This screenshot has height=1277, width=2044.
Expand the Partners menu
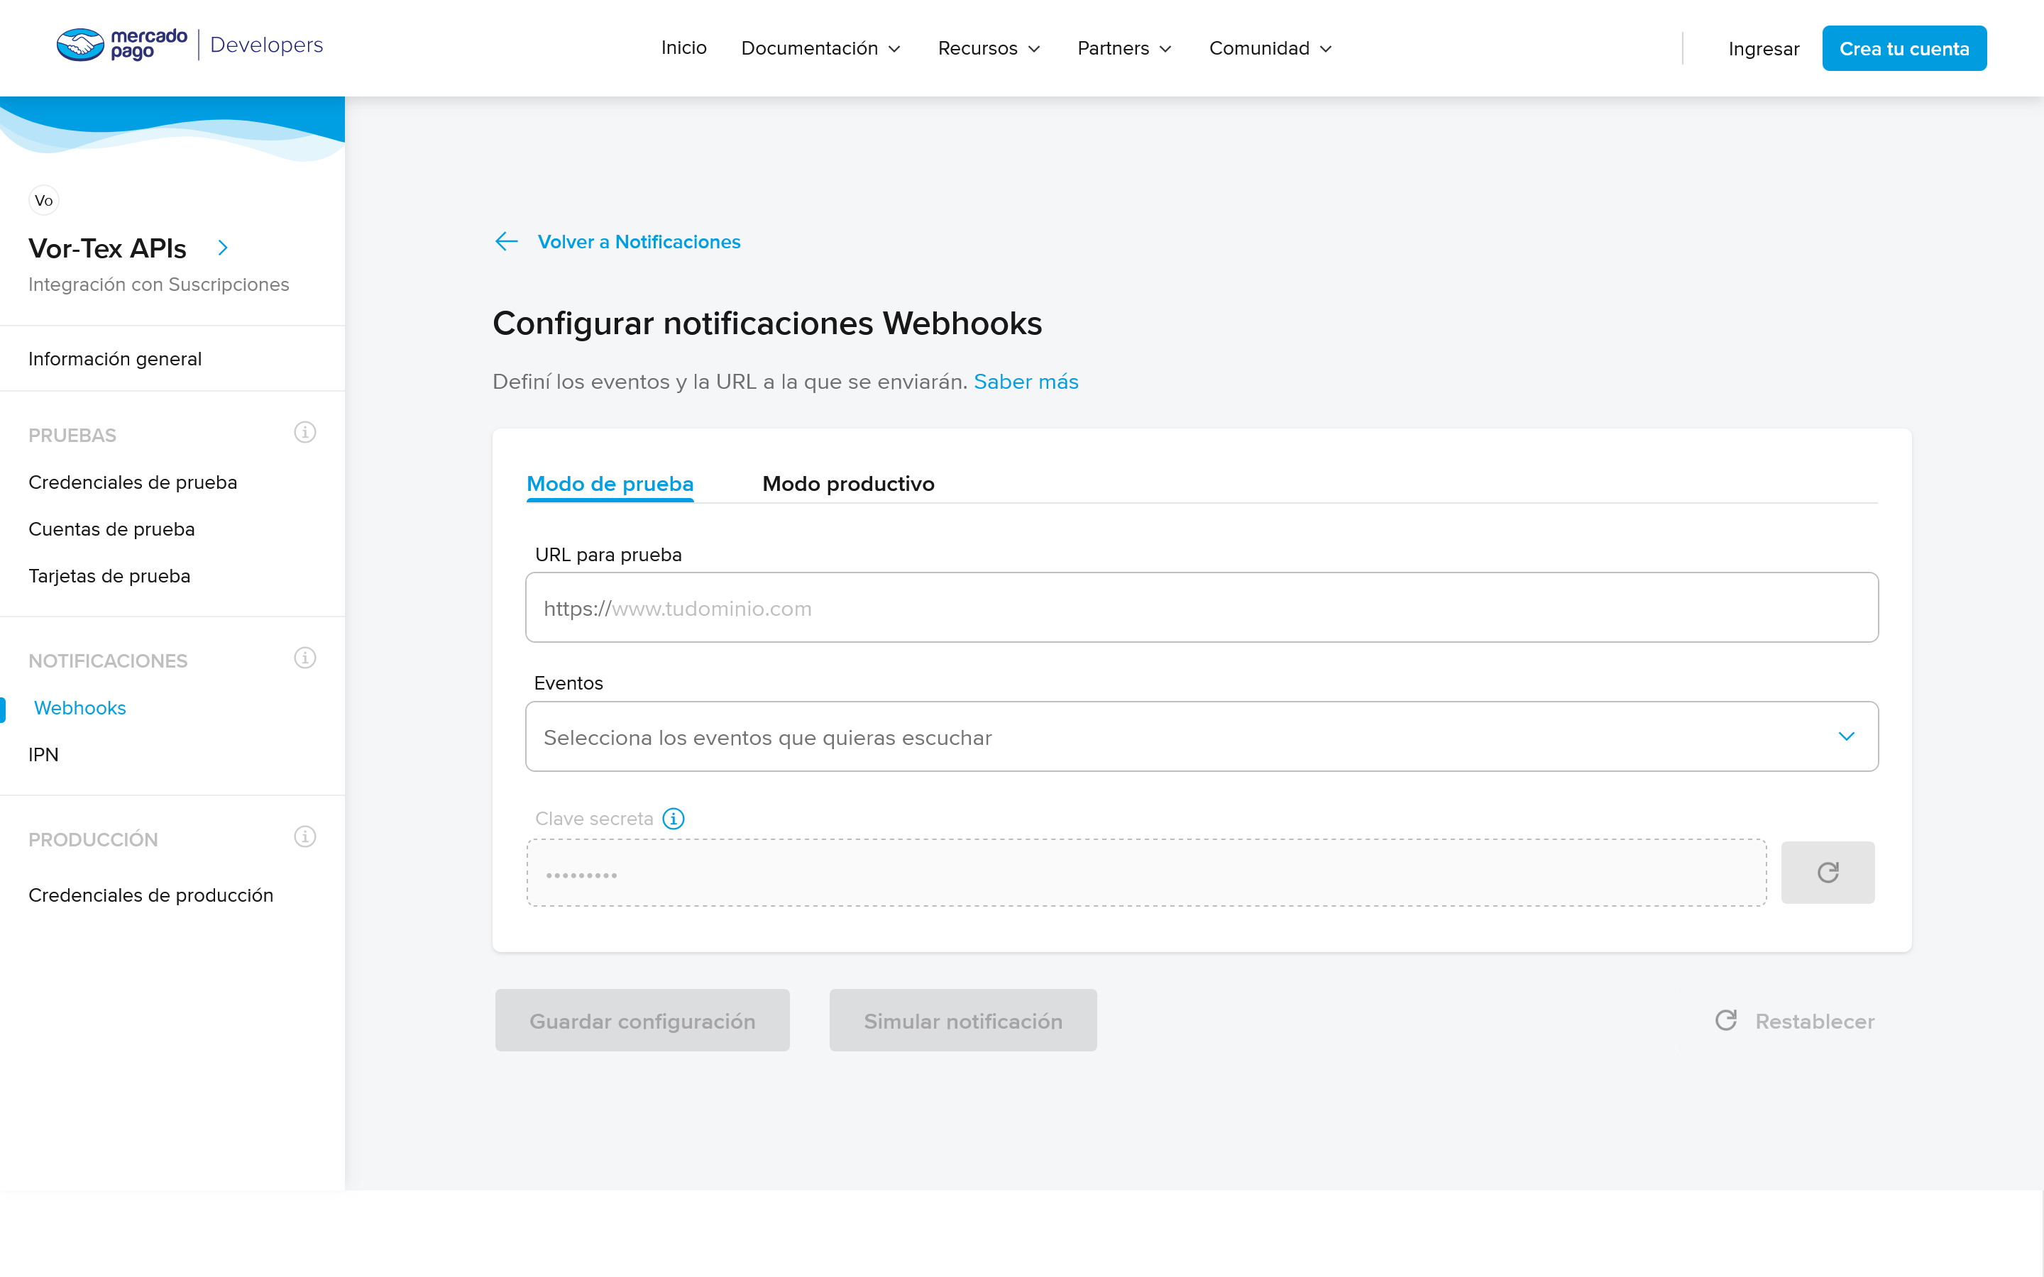coord(1124,48)
